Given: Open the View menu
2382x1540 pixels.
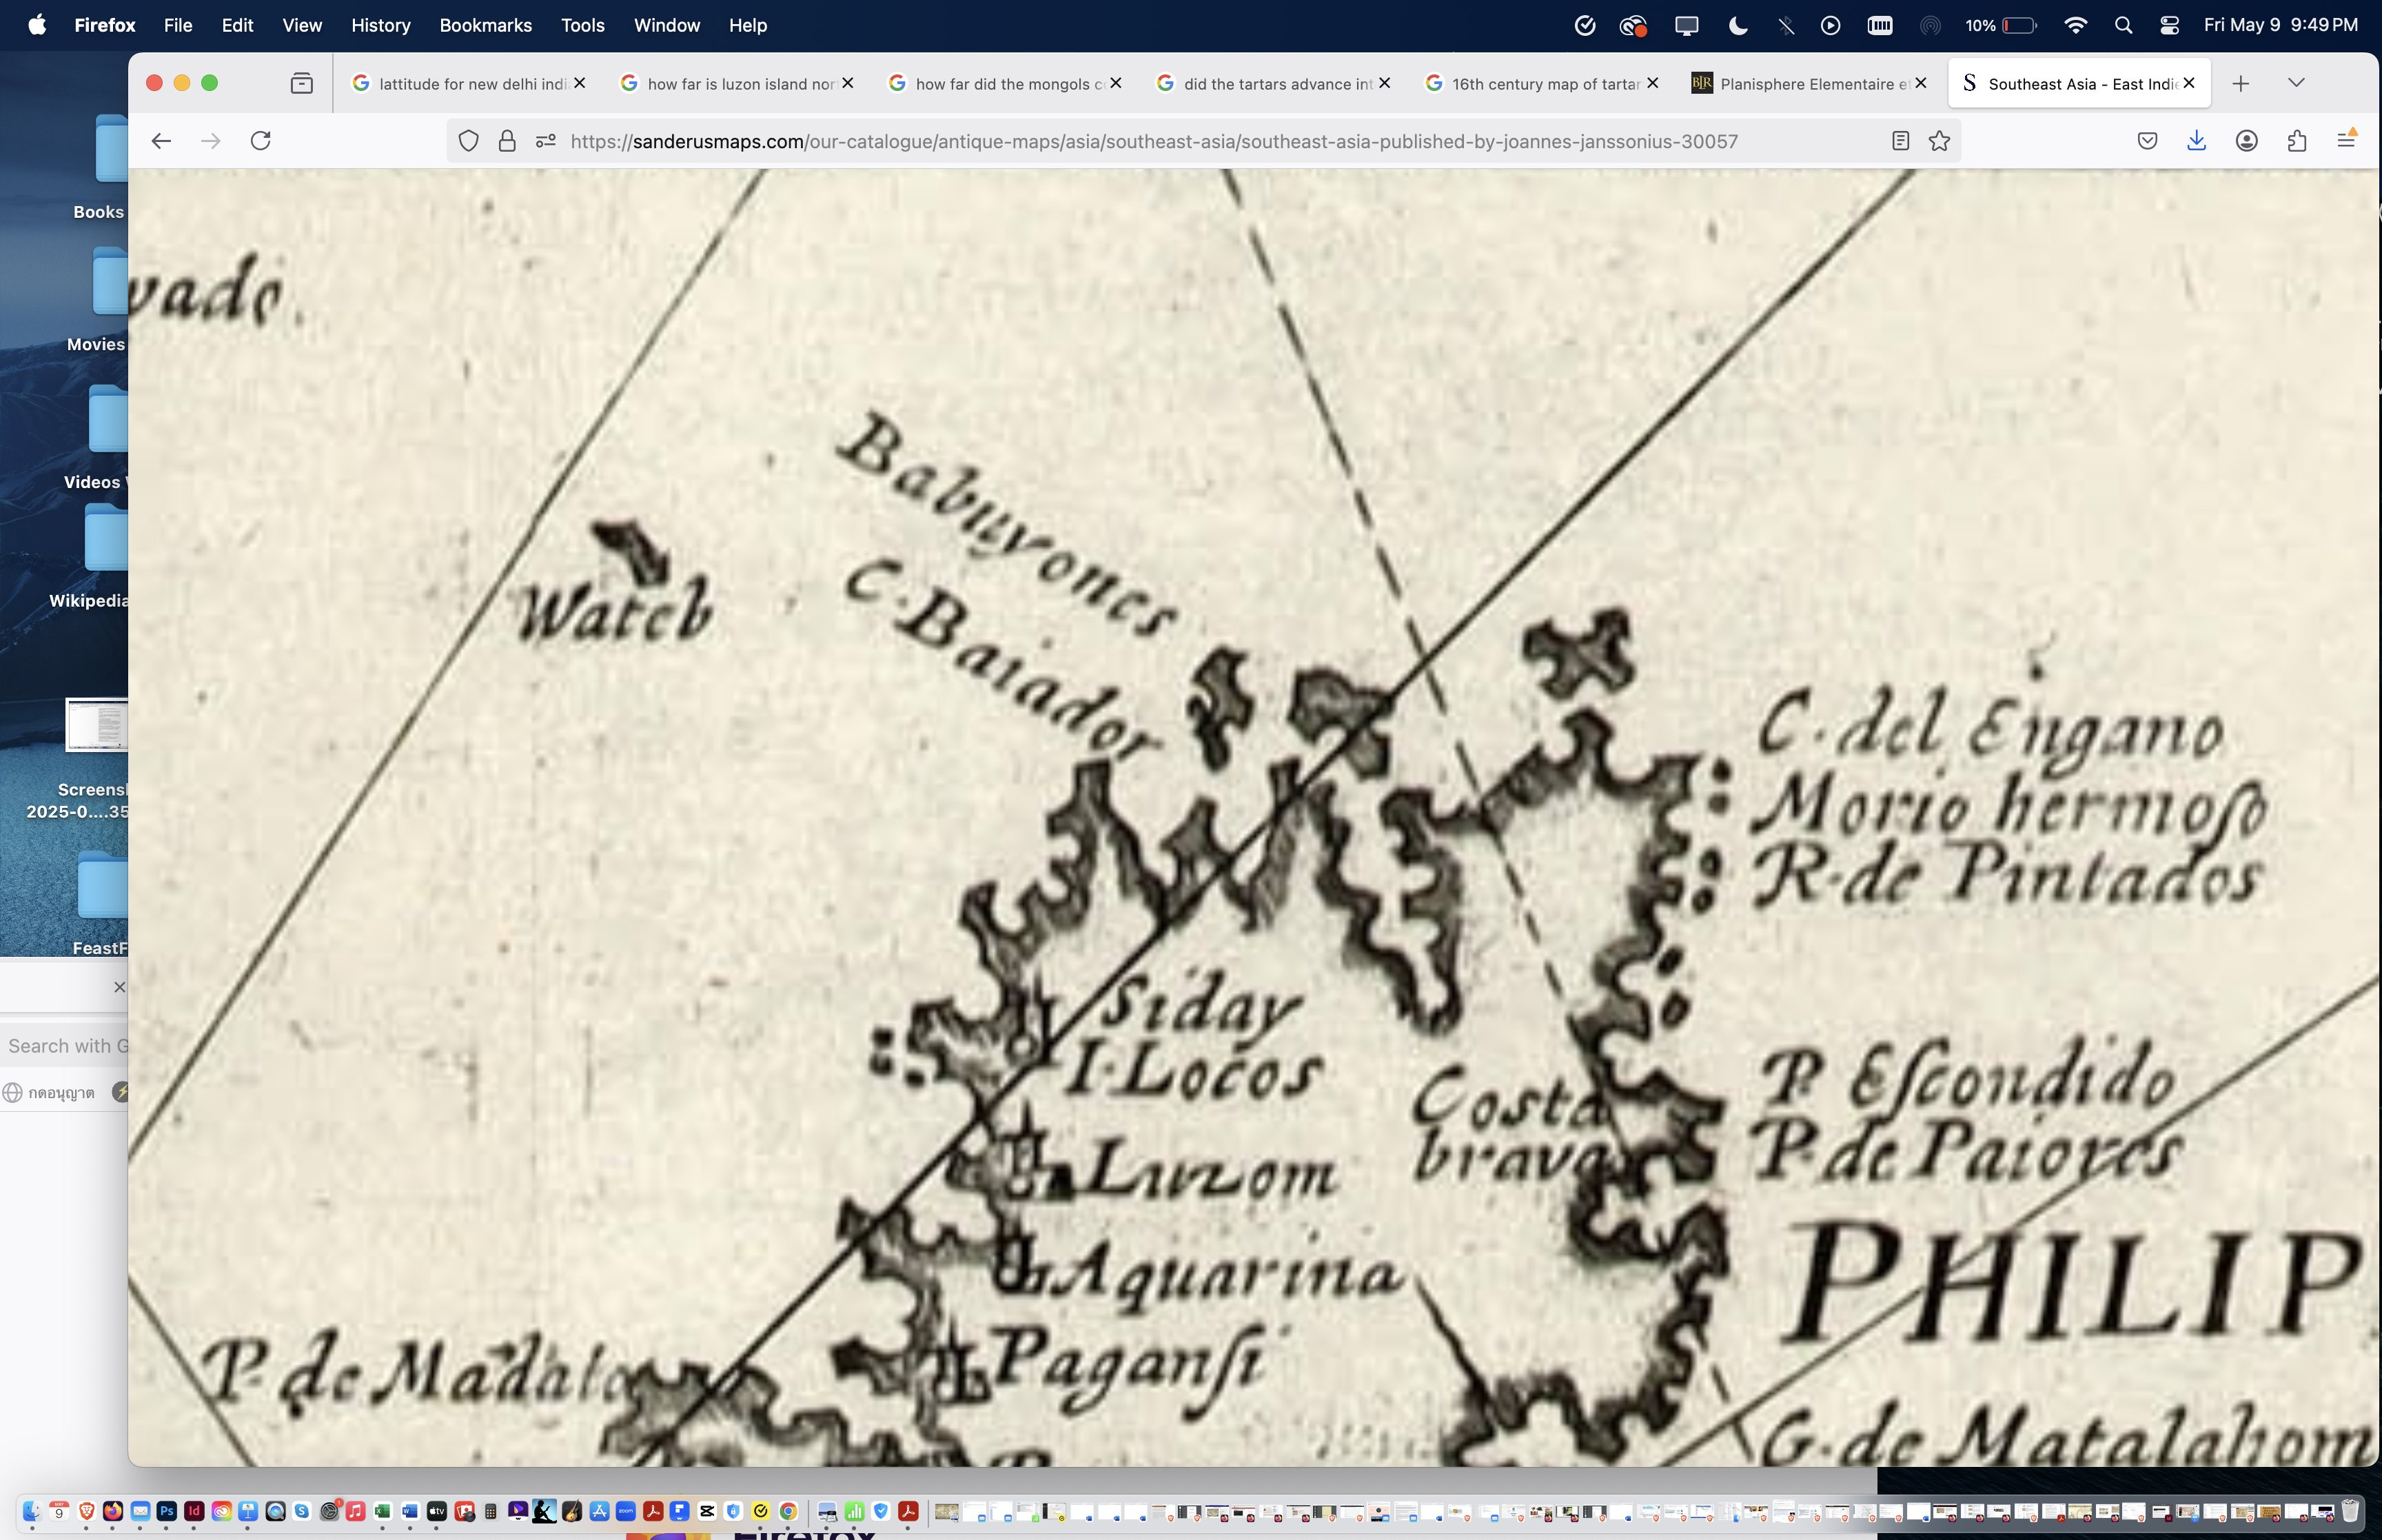Looking at the screenshot, I should pos(302,25).
